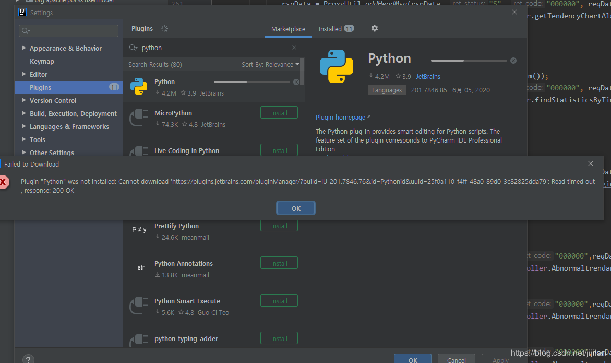The width and height of the screenshot is (611, 363).
Task: Cancel the Python download in the details pane
Action: [513, 61]
